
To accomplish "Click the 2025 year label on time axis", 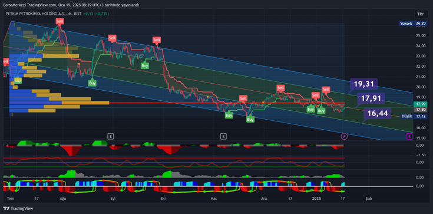I will pyautogui.click(x=316, y=199).
